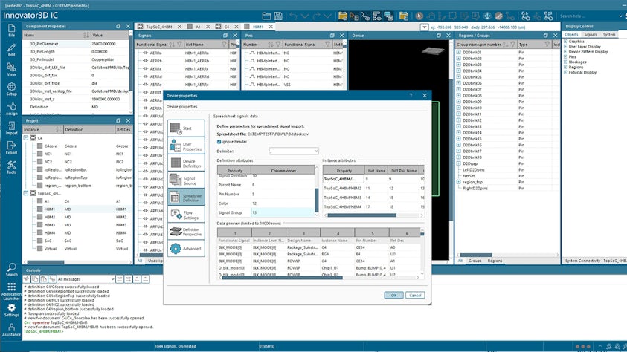
Task: Click the help question mark in dialog title
Action: click(411, 95)
